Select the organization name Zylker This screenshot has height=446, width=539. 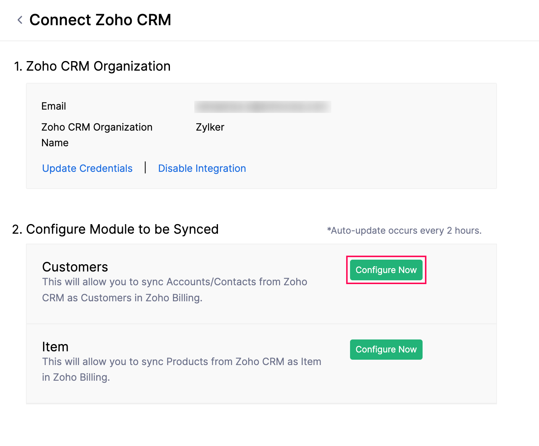point(210,127)
